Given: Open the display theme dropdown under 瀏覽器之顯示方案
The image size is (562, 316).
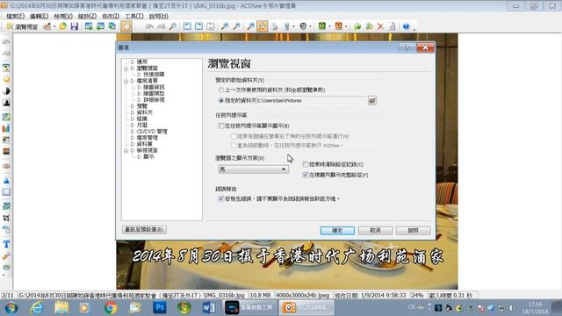Looking at the screenshot, I should click(x=253, y=169).
